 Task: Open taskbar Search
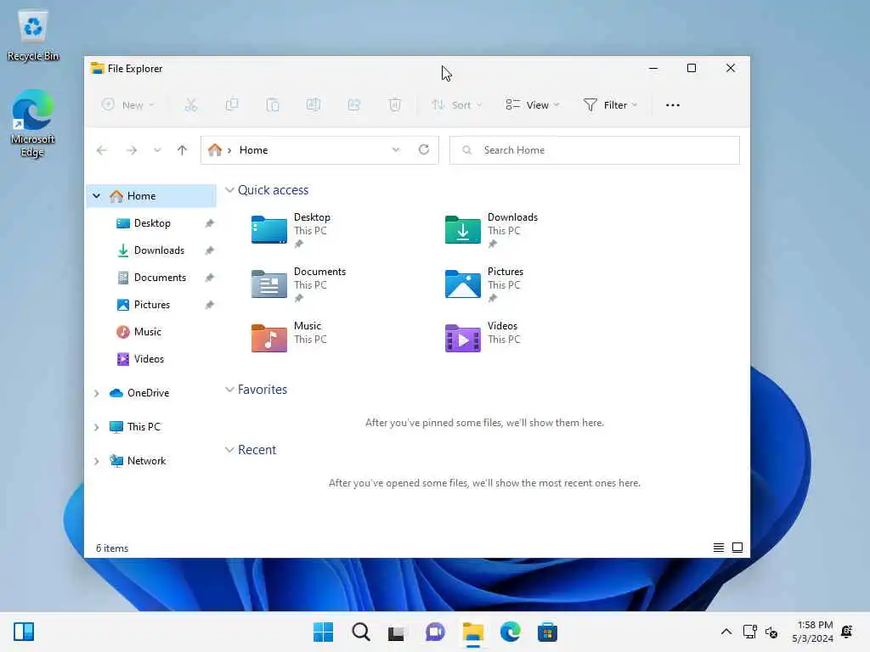[x=360, y=632]
